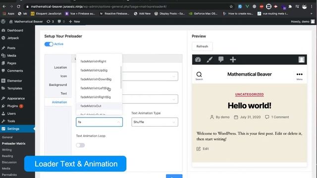Bookmark this page with star icon
The image size is (317, 178).
click(231, 6)
